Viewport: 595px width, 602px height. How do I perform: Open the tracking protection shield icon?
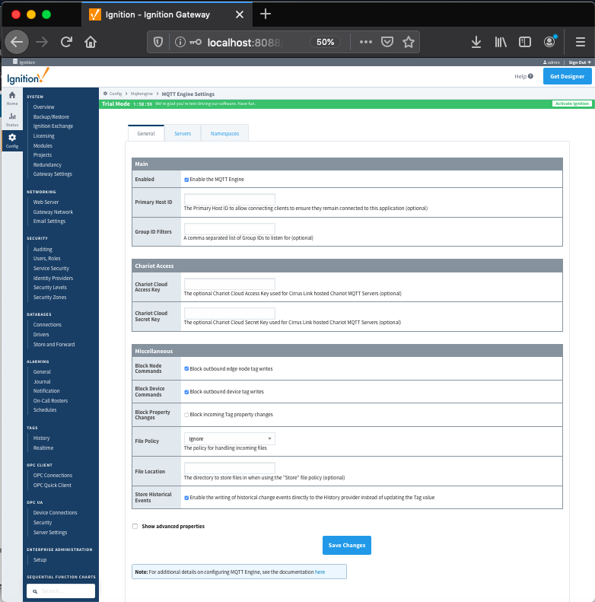158,41
